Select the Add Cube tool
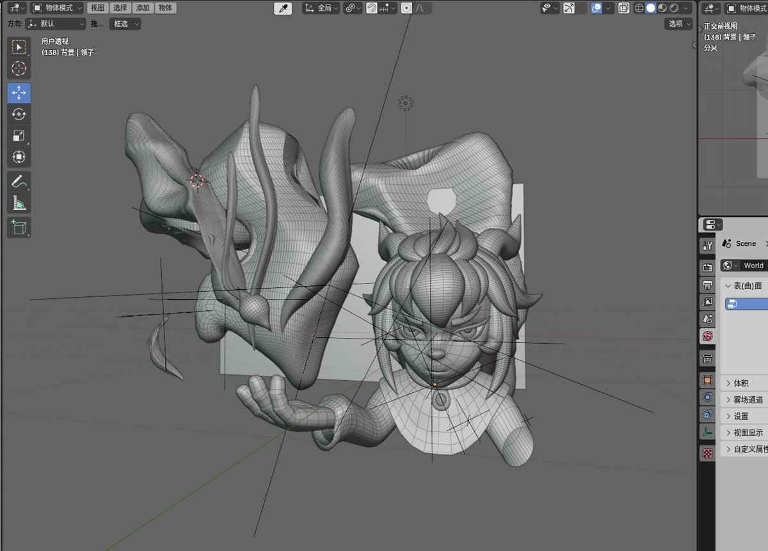Viewport: 768px width, 551px height. (x=19, y=227)
